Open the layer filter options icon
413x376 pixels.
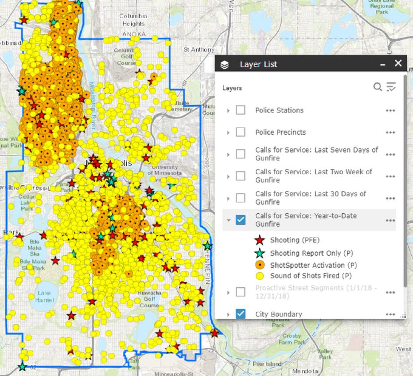(x=391, y=87)
